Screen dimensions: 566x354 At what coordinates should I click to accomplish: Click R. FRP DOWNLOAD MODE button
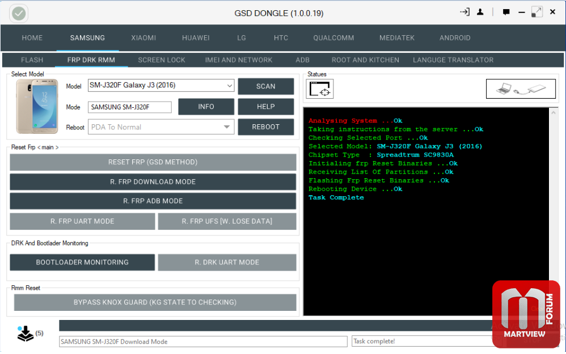153,182
